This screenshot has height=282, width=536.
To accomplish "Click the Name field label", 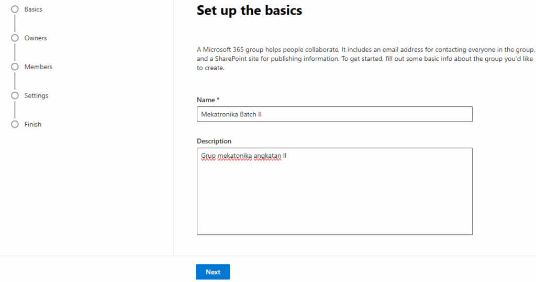I will [206, 100].
